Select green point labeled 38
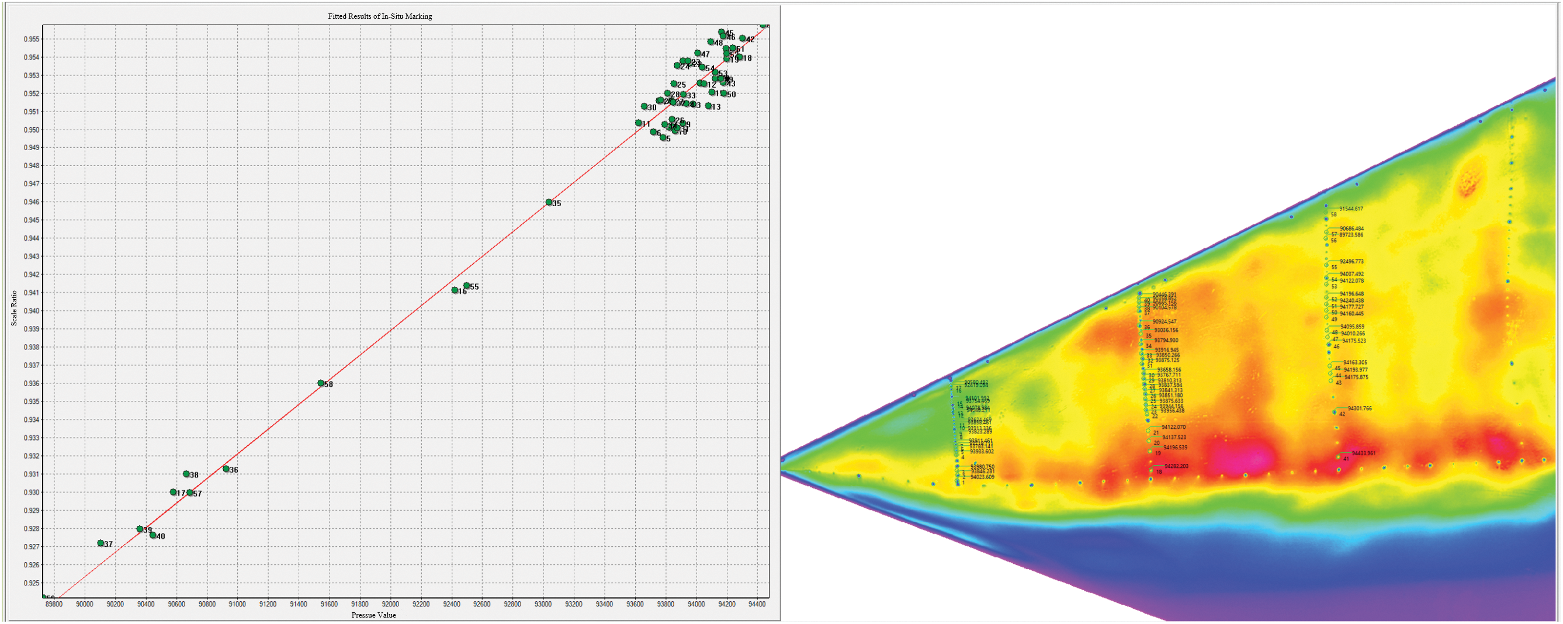Viewport: 1563px width, 624px height. tap(186, 473)
